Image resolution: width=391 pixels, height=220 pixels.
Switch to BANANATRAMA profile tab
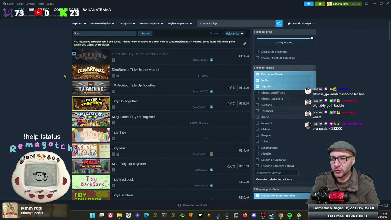coord(97,10)
